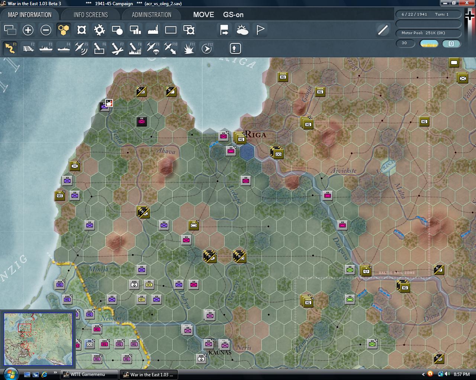
Task: Click the Motor Pool 251K readout
Action: (428, 33)
